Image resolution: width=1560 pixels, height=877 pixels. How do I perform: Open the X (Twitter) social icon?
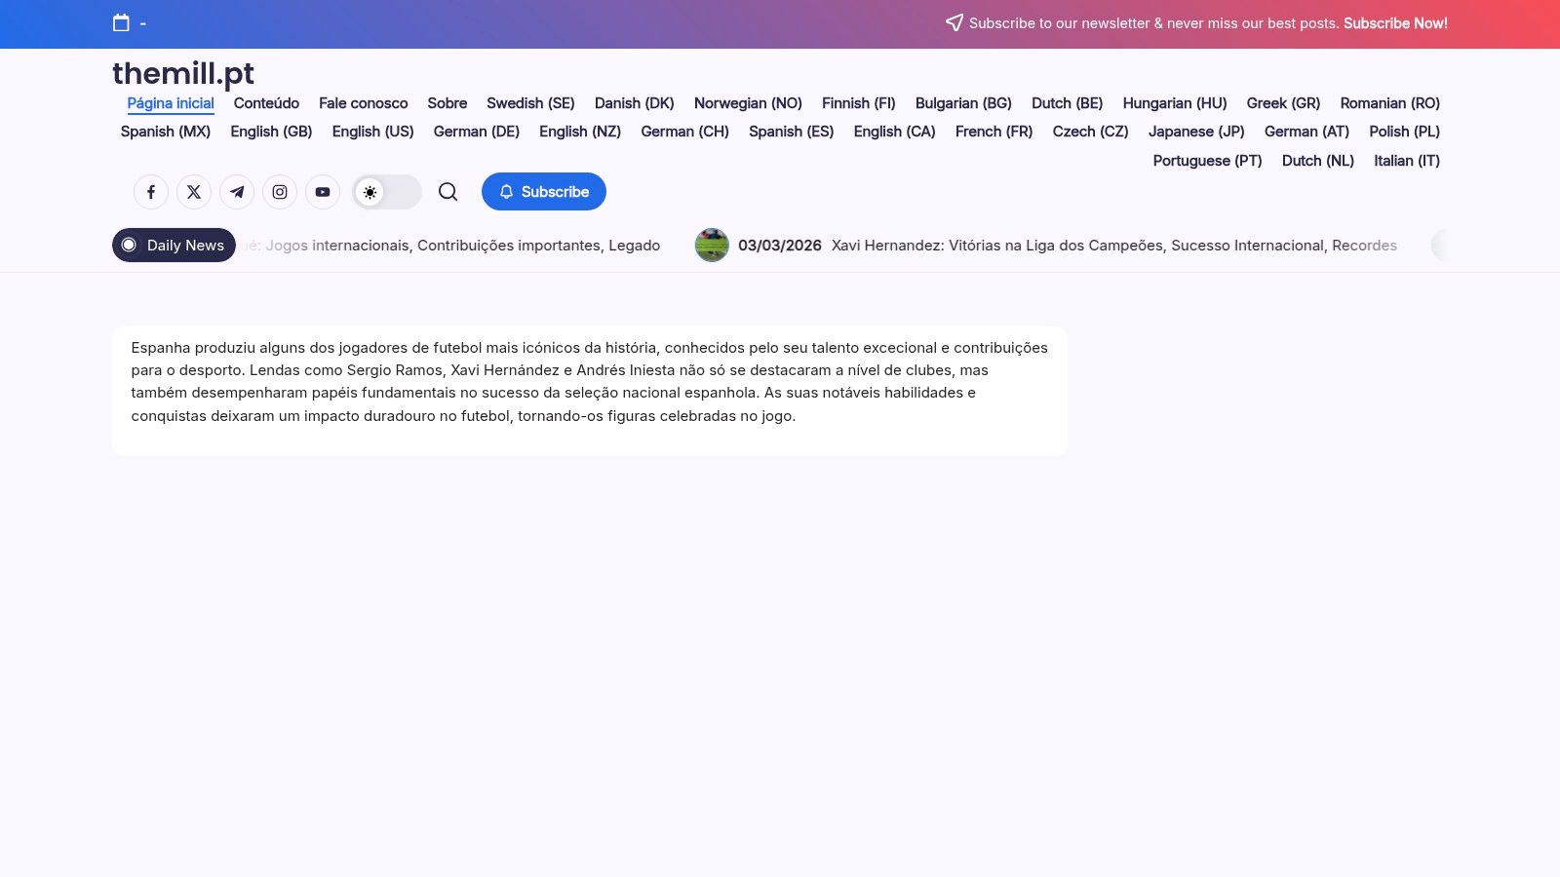pyautogui.click(x=194, y=192)
